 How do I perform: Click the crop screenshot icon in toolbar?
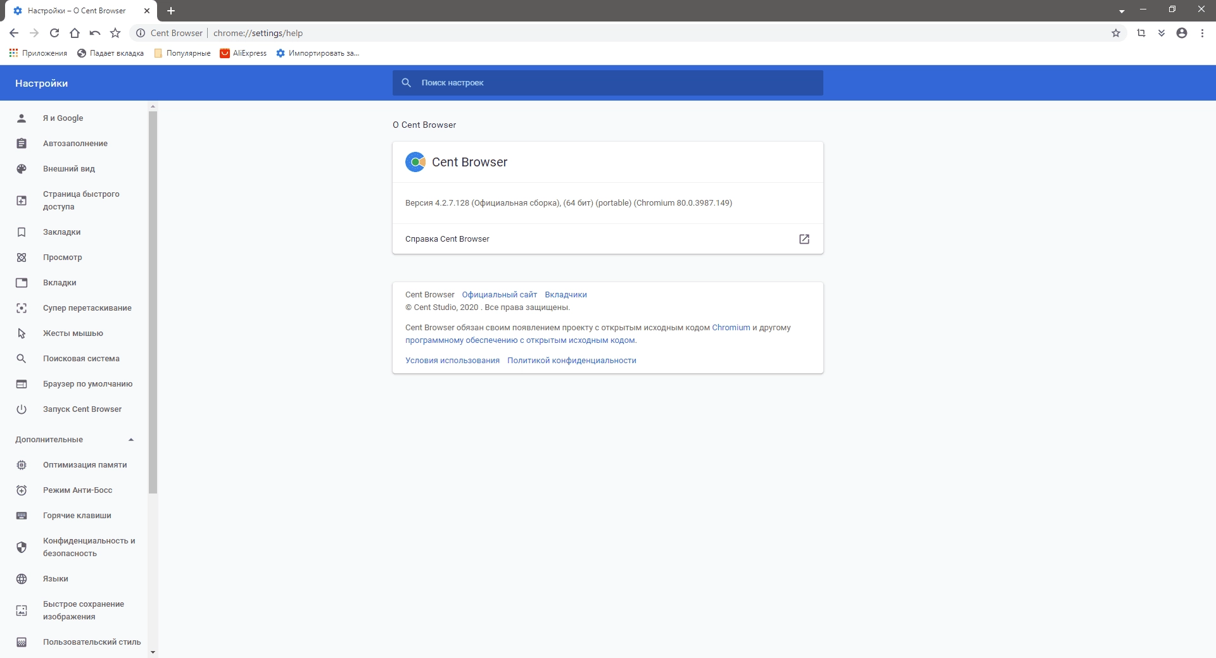click(x=1141, y=33)
